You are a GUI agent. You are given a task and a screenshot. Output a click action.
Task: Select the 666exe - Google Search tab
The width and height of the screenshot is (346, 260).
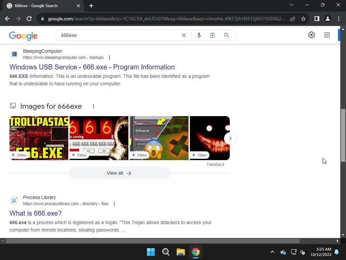43,6
